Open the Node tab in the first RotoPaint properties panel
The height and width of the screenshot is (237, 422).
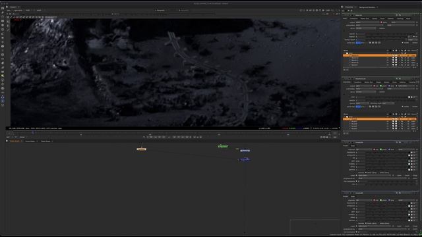408,18
